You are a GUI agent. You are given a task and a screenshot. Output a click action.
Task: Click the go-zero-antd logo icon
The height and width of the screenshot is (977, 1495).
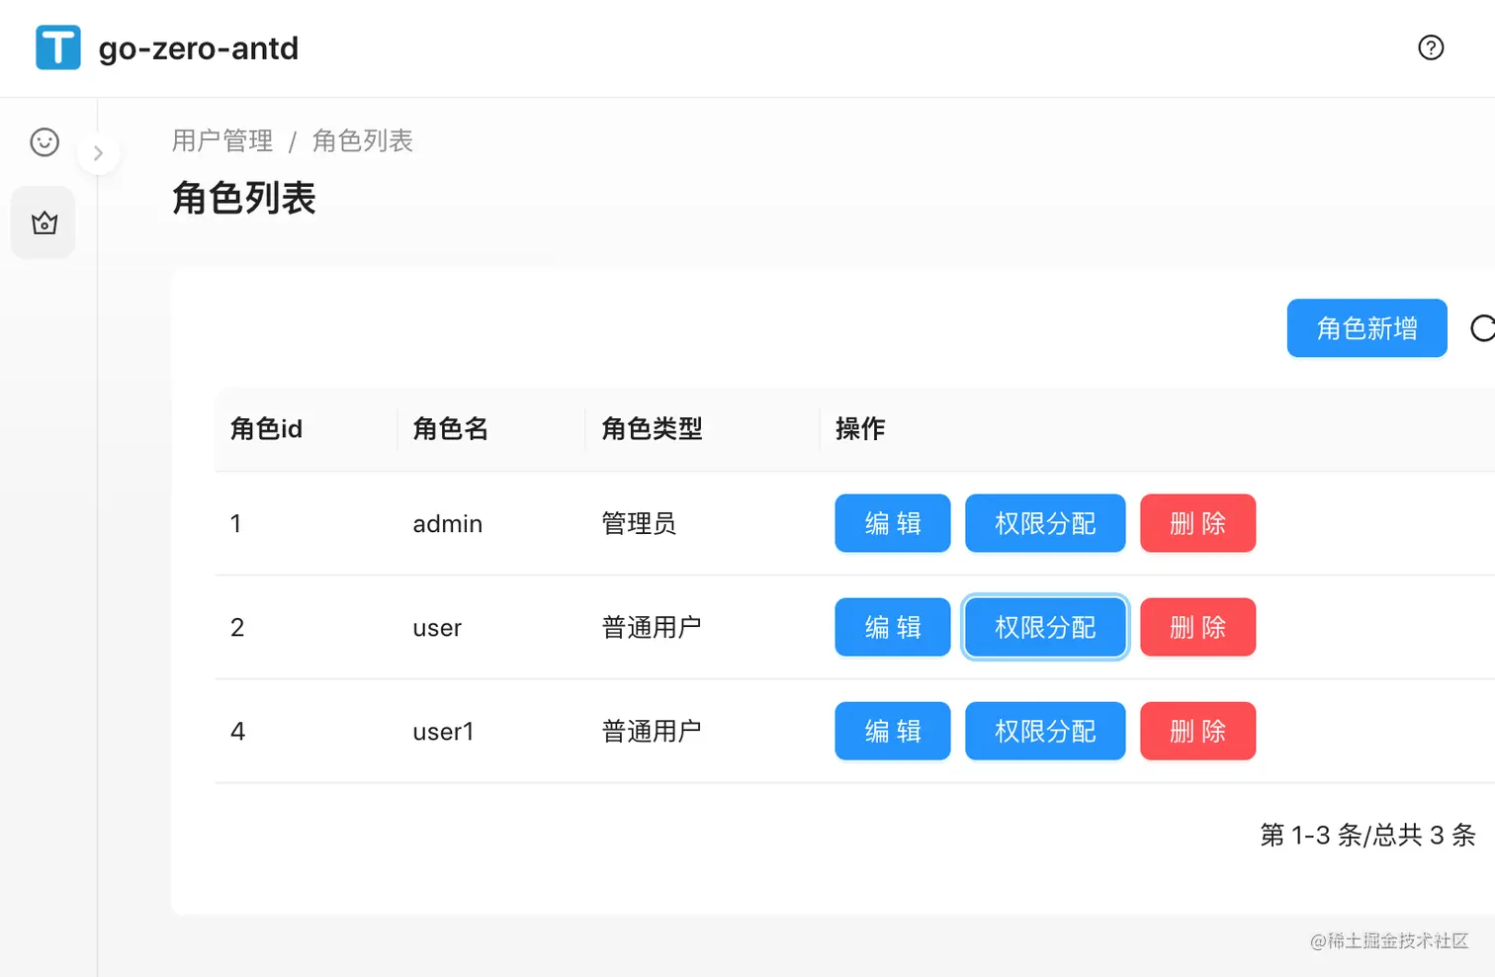pyautogui.click(x=58, y=47)
